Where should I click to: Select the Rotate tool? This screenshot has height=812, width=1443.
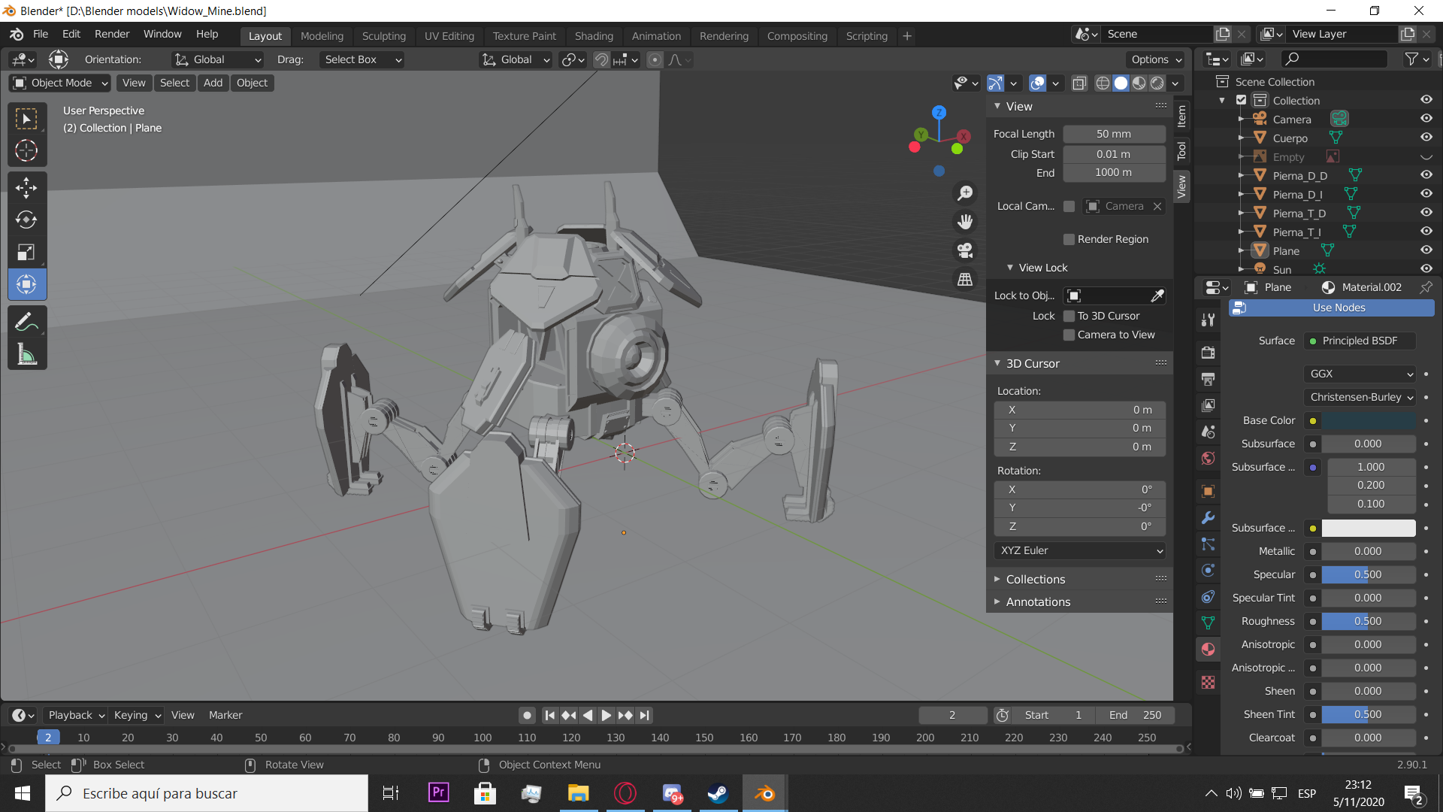26,220
